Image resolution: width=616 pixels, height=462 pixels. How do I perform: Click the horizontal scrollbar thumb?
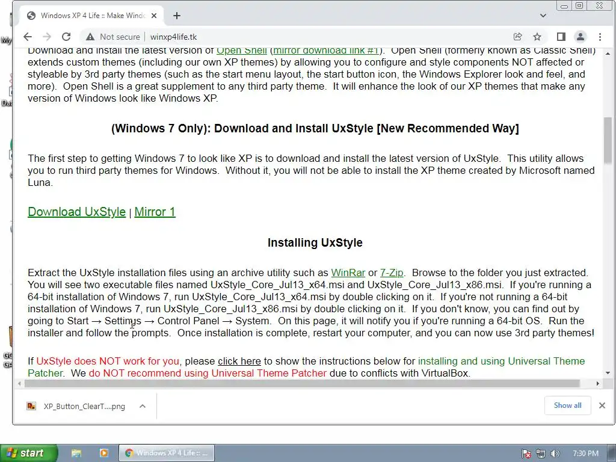point(302,383)
